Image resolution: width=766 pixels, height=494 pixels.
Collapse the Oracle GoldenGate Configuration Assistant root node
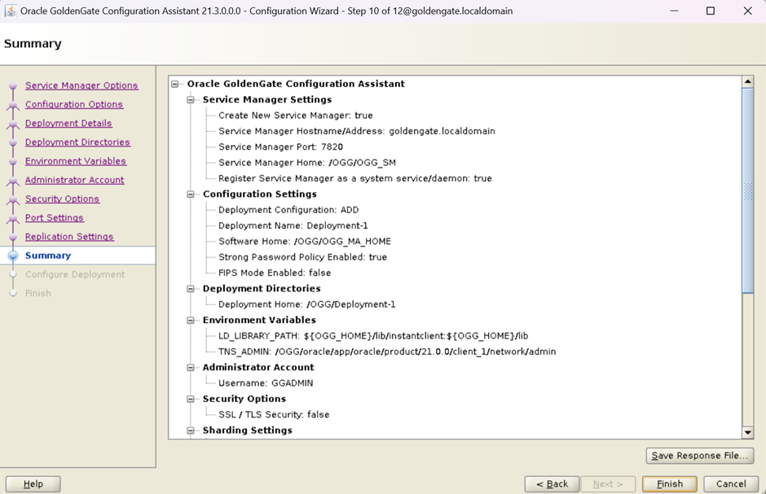[x=175, y=84]
